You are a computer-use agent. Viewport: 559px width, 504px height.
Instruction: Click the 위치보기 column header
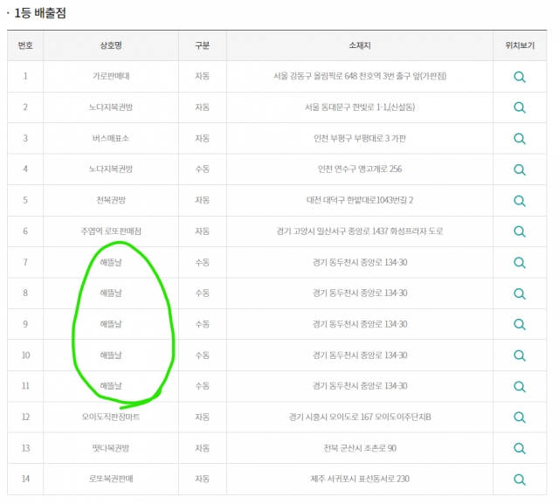tap(520, 45)
